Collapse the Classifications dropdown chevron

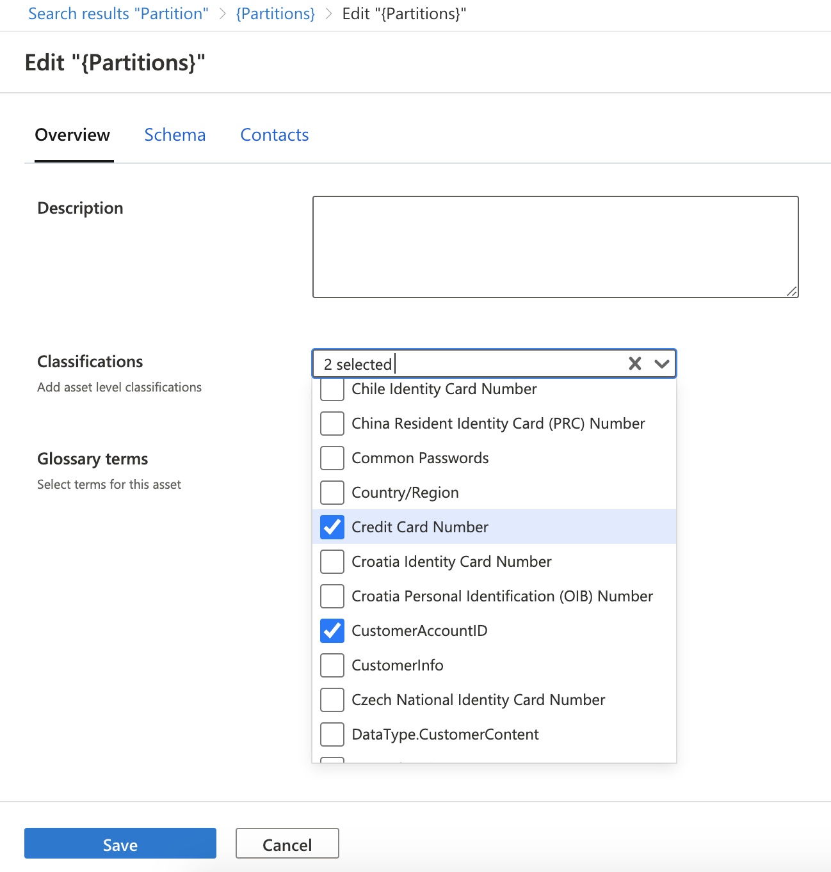click(662, 364)
